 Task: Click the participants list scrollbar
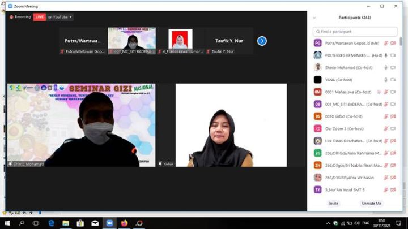click(x=401, y=41)
